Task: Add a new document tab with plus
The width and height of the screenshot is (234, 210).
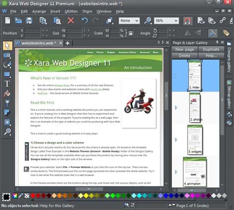Action: [68, 43]
